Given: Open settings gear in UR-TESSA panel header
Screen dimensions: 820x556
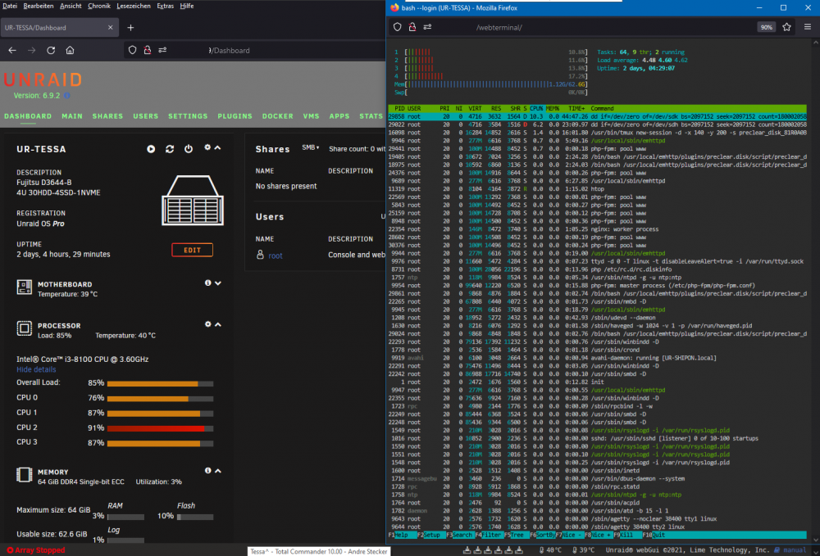Looking at the screenshot, I should point(207,147).
